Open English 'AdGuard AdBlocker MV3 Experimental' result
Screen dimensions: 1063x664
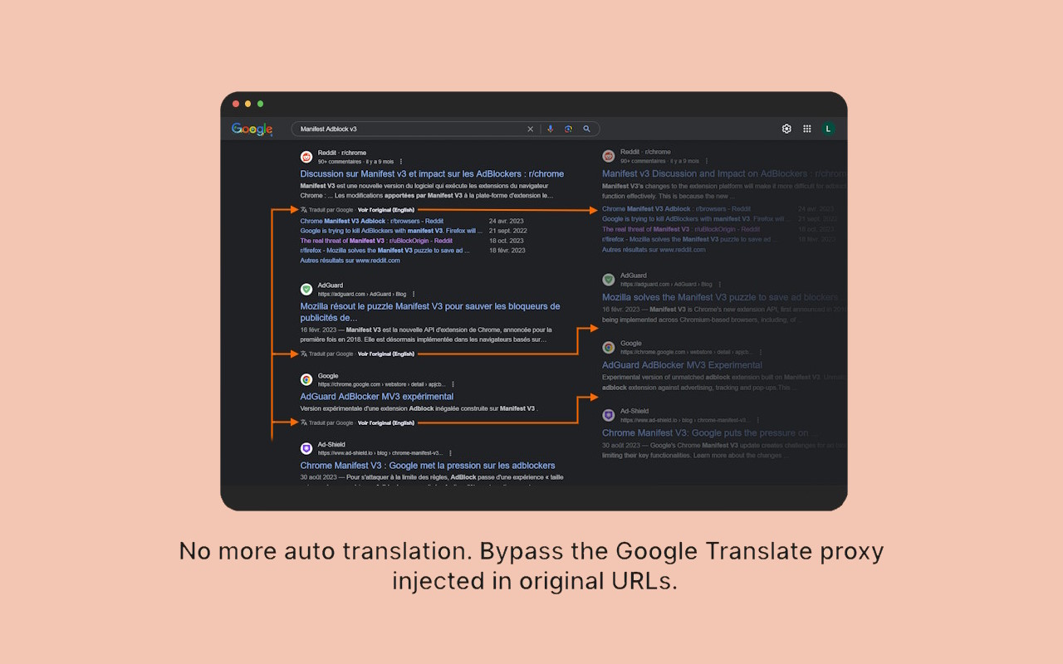pos(682,365)
